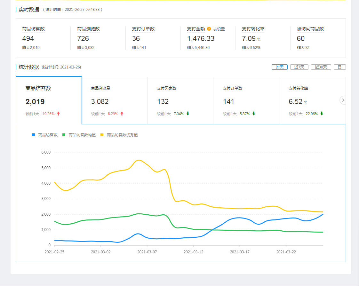Click the 2021-03-12 point on the chart axis
The width and height of the screenshot is (359, 286).
coord(193,252)
